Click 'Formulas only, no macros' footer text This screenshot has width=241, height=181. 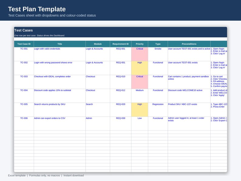coord(45,176)
